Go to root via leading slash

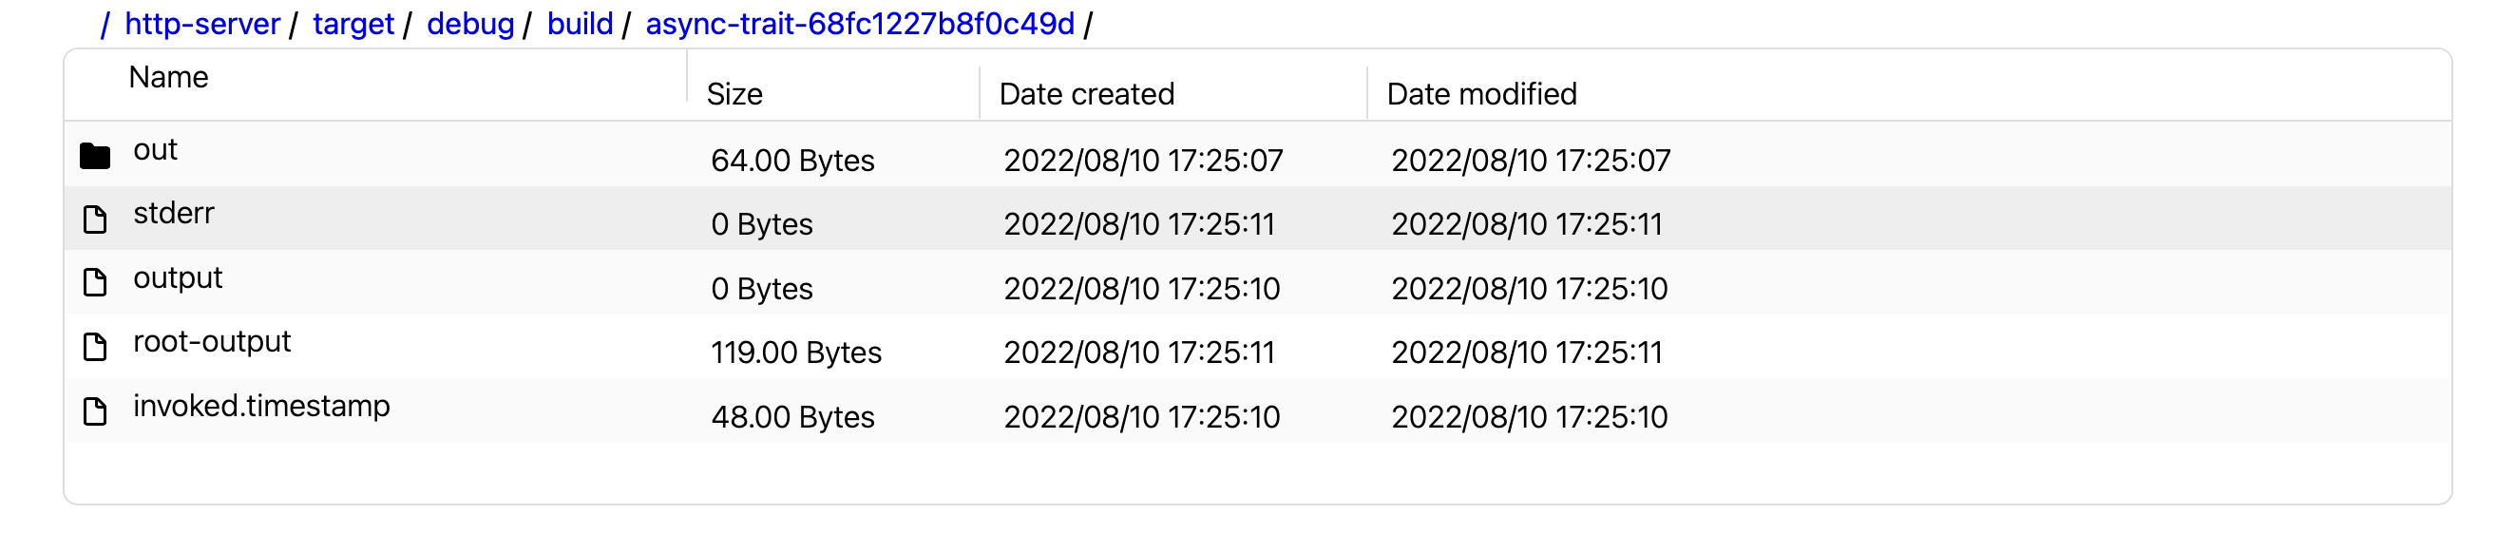pyautogui.click(x=105, y=24)
